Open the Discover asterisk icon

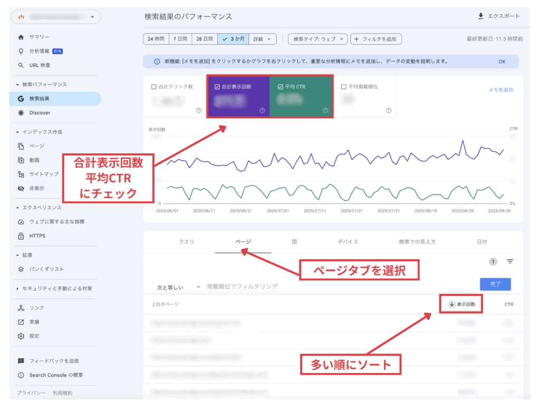click(x=21, y=113)
